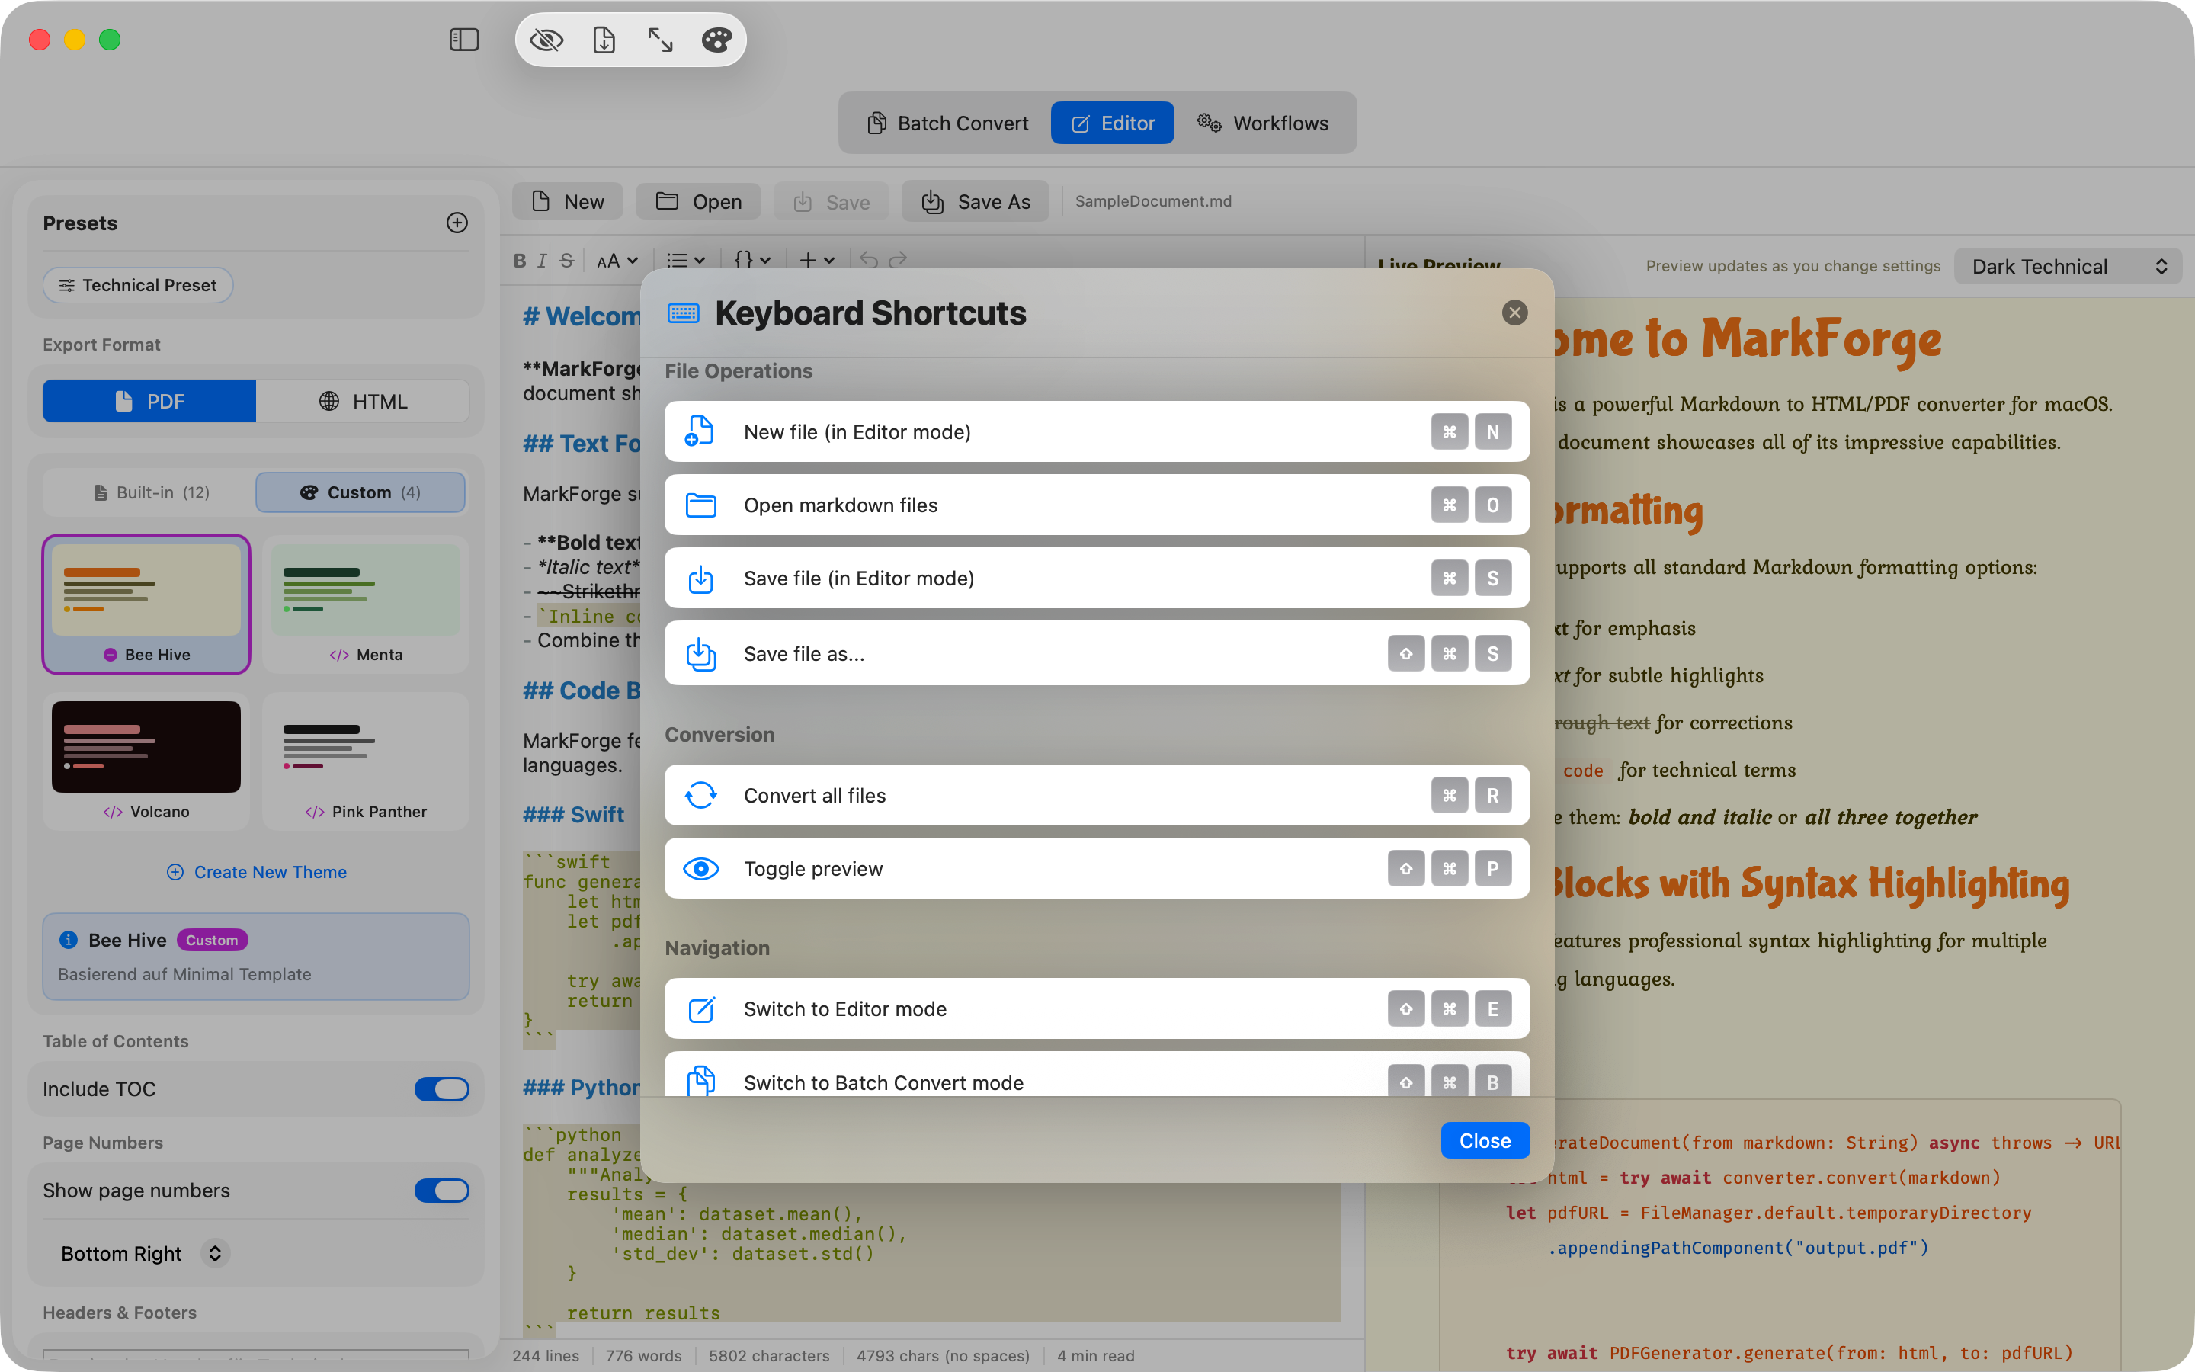
Task: Click the Convert all files refresh icon
Action: pyautogui.click(x=700, y=795)
